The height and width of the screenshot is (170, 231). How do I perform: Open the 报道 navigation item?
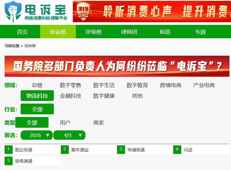tap(165, 32)
